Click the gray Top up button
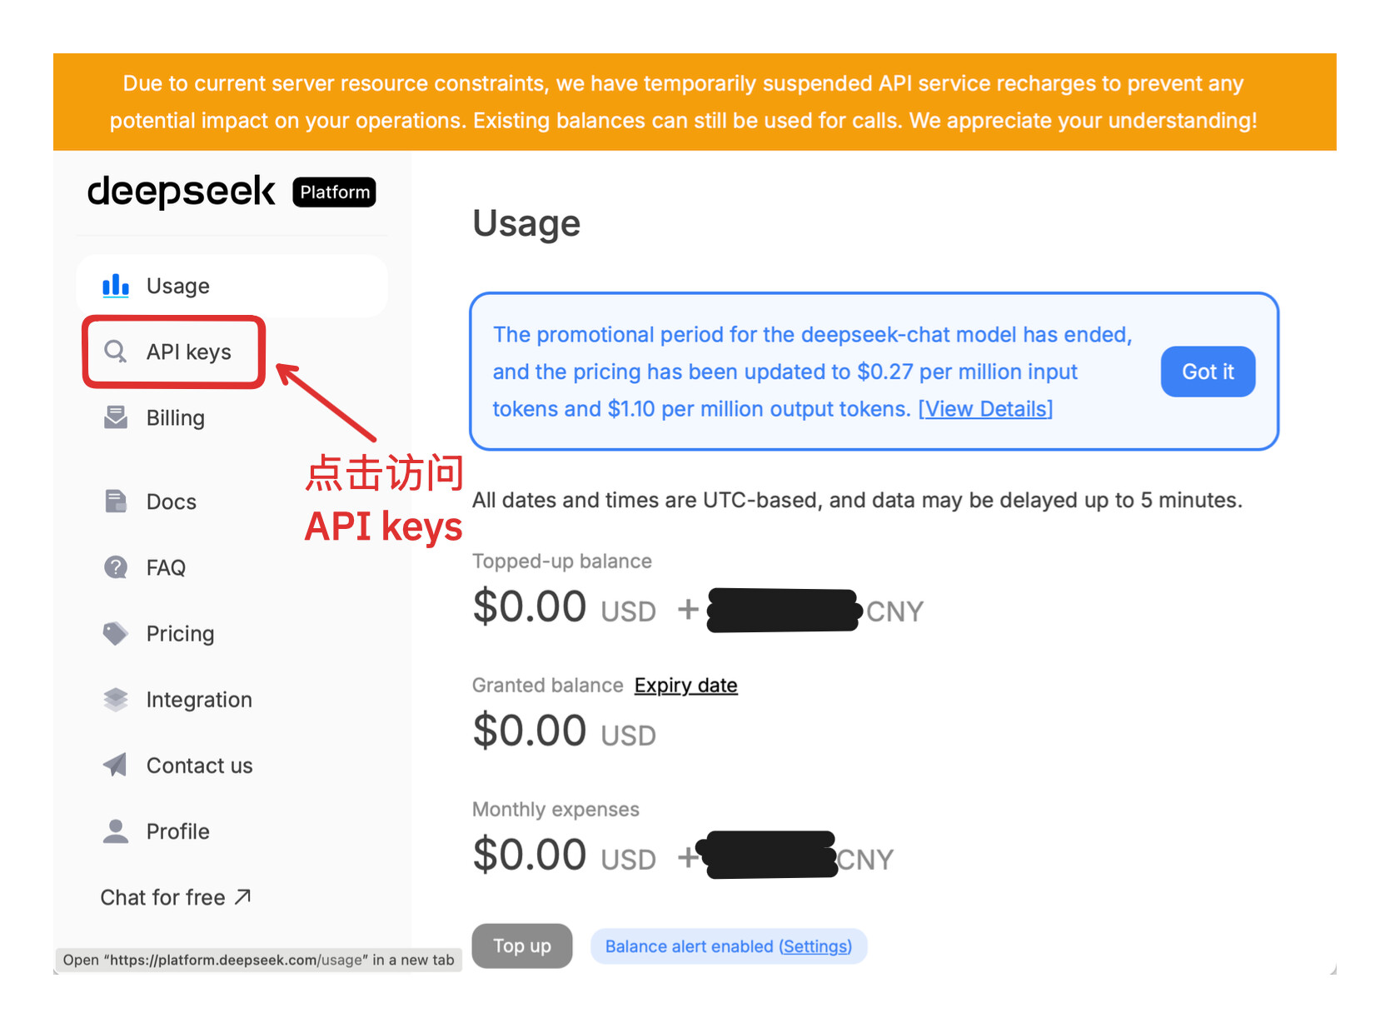Image resolution: width=1390 pixels, height=1028 pixels. 522,946
